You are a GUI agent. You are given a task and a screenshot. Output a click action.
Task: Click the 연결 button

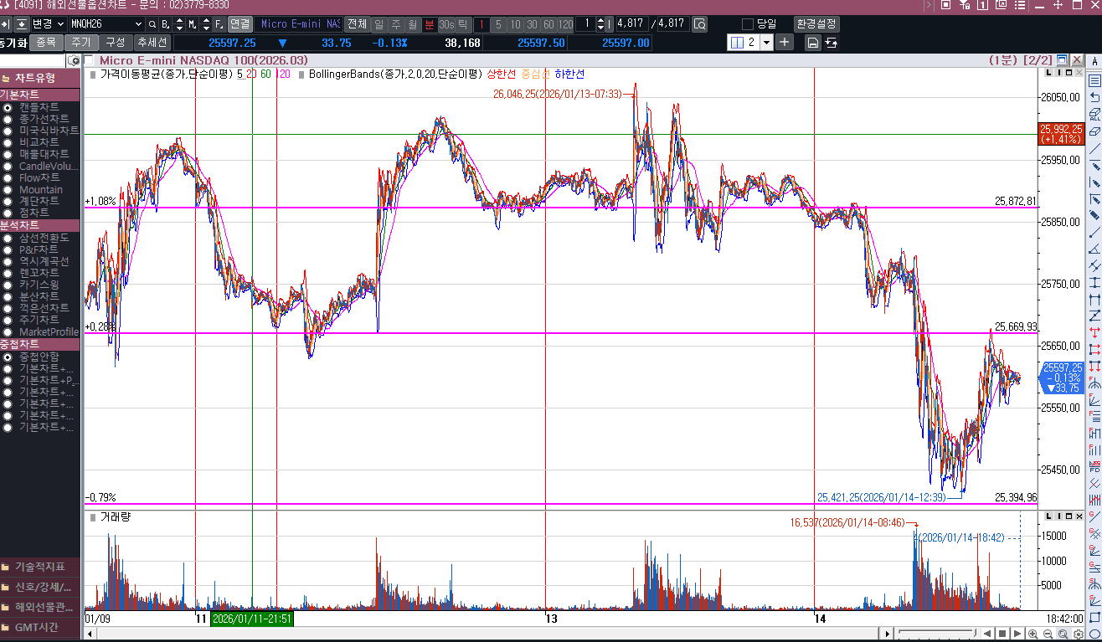240,24
